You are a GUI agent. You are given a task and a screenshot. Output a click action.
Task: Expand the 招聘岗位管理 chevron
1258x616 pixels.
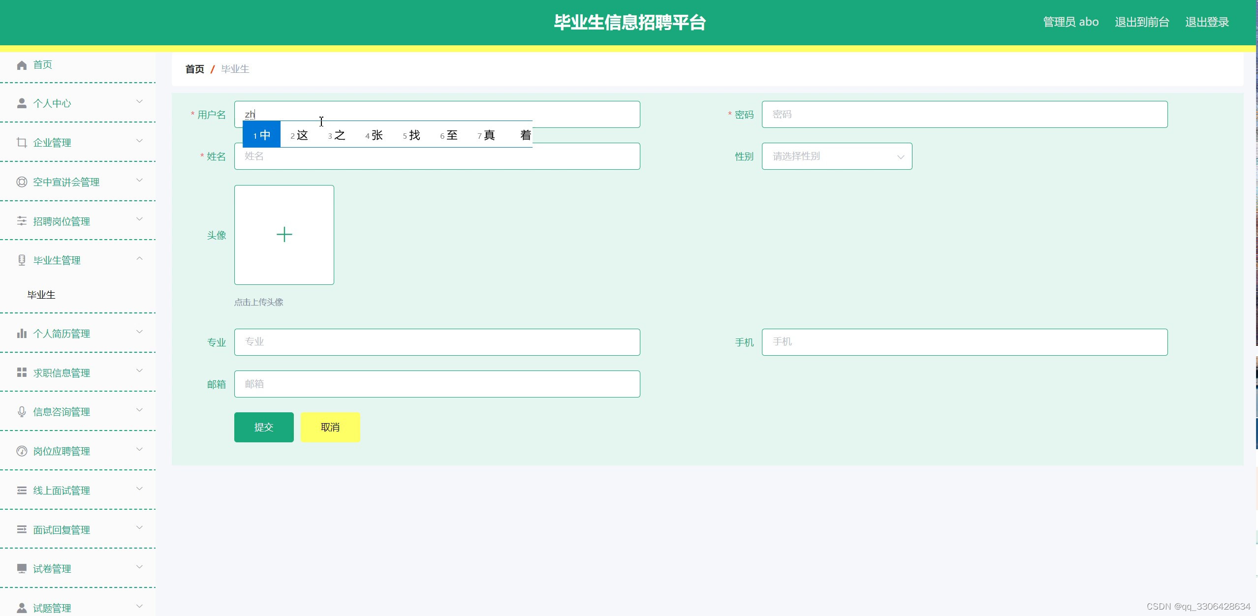139,219
